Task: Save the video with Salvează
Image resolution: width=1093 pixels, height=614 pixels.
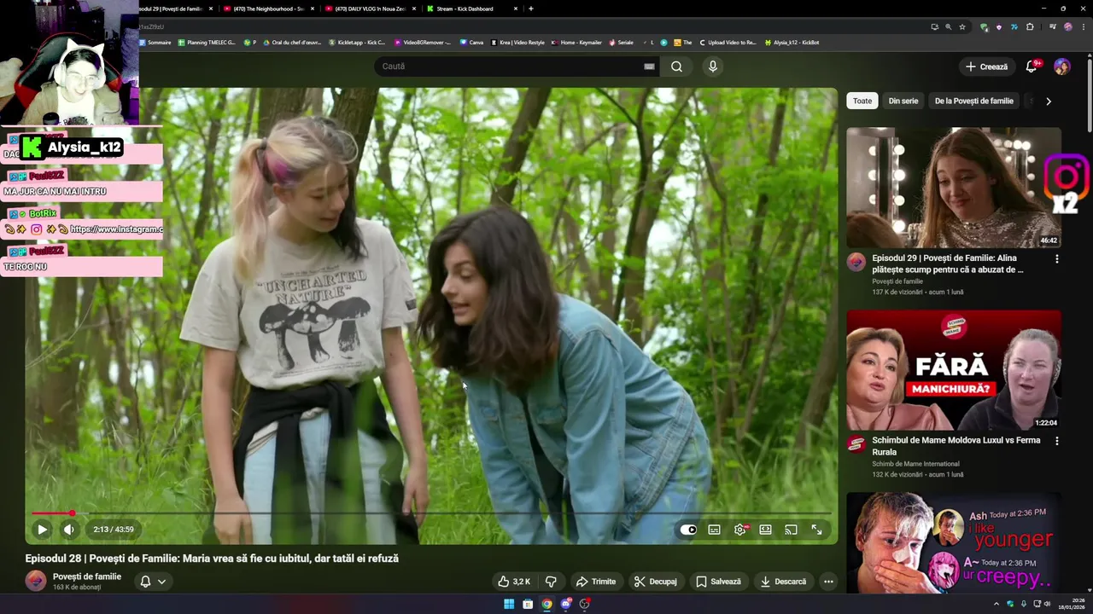Action: 718,582
